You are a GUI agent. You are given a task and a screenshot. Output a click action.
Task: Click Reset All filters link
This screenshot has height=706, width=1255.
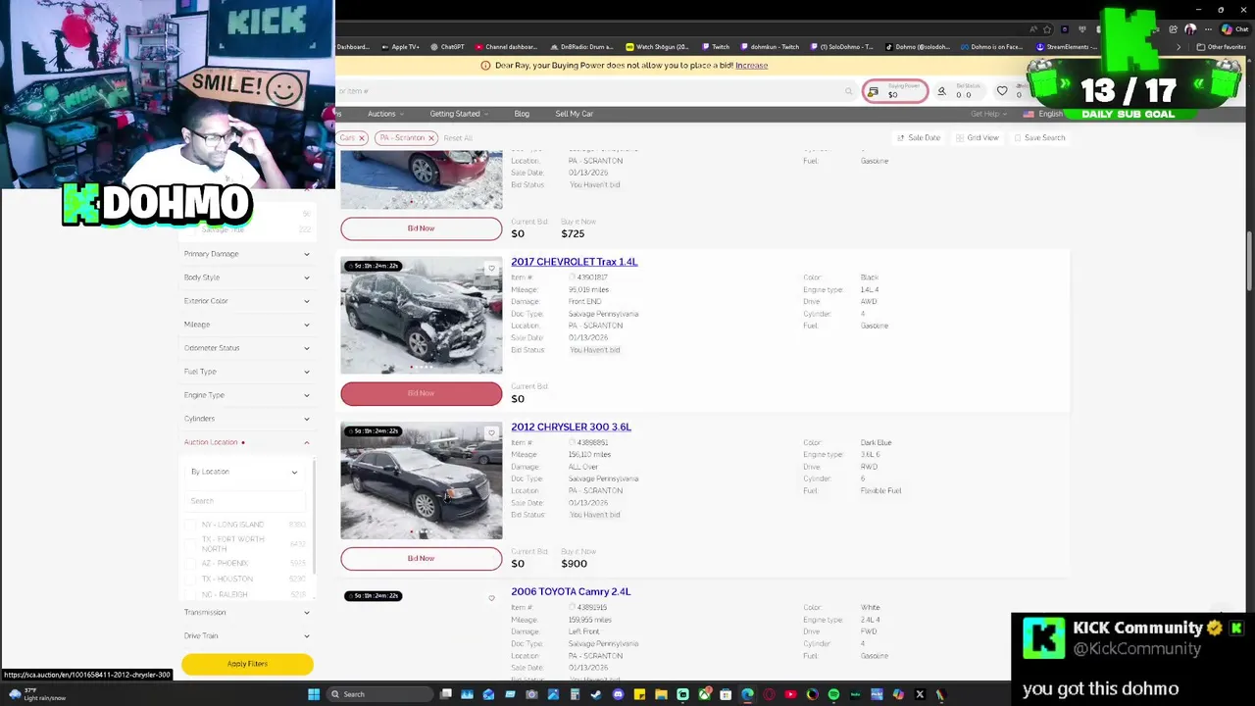(x=457, y=138)
